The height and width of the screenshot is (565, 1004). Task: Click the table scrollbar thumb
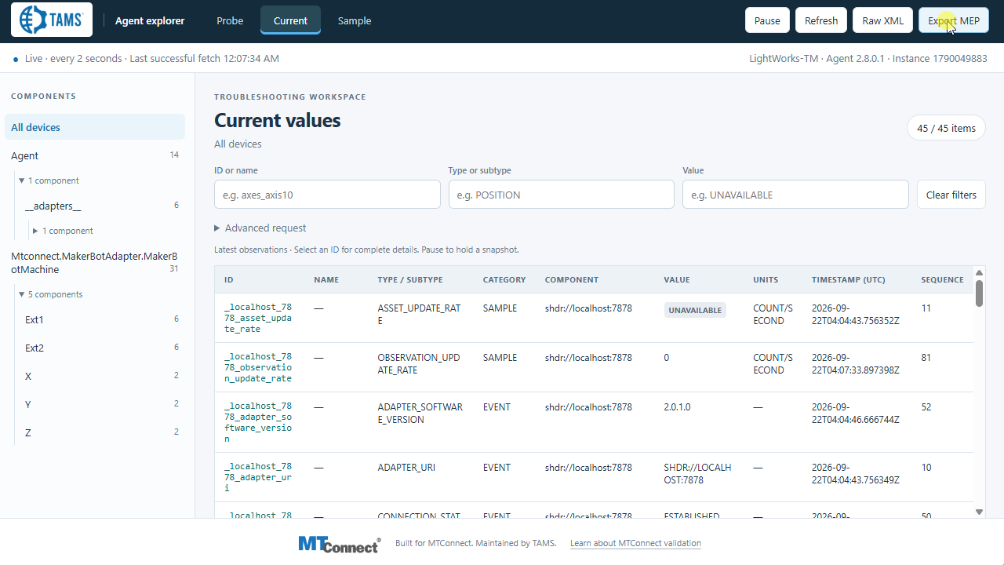tap(979, 293)
